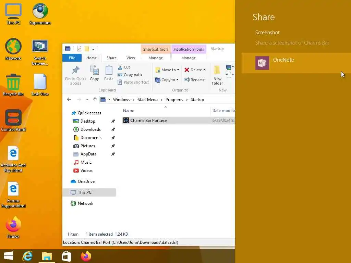The image size is (351, 263).
Task: Click Screenshot title in Share panel
Action: (267, 33)
